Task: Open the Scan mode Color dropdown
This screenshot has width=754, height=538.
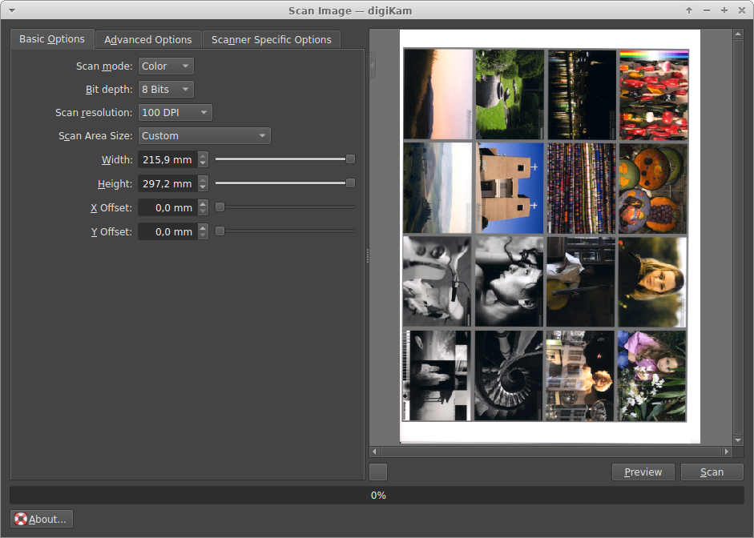Action: click(166, 66)
